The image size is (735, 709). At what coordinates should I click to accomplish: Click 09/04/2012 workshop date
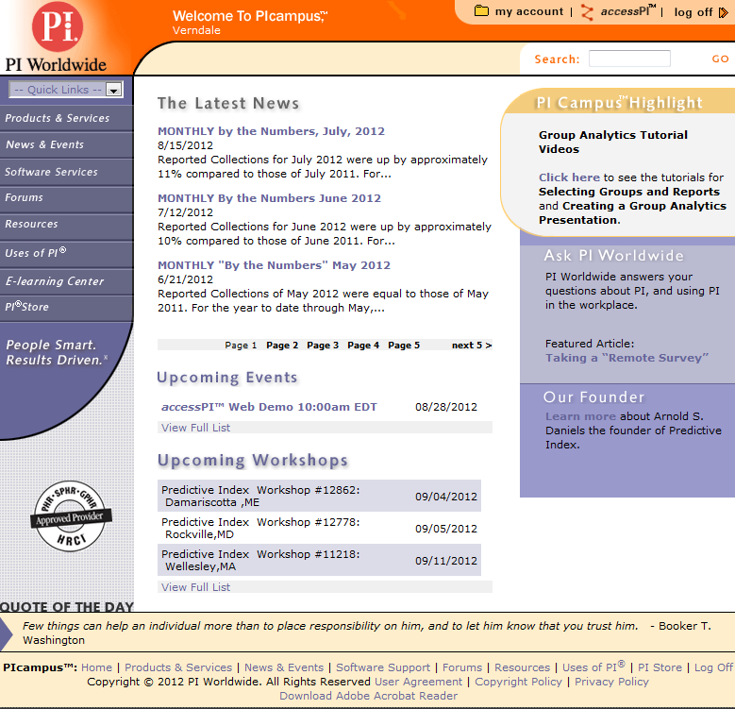pos(445,497)
